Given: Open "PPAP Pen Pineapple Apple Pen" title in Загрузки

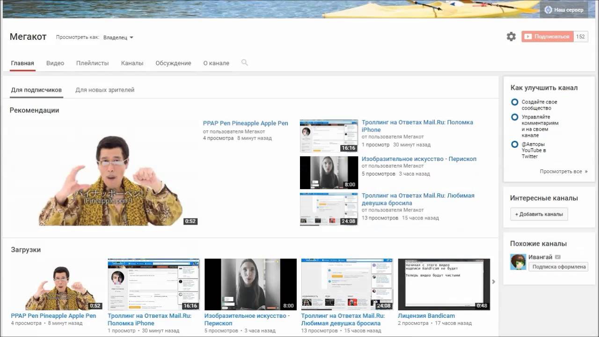Looking at the screenshot, I should pyautogui.click(x=53, y=316).
